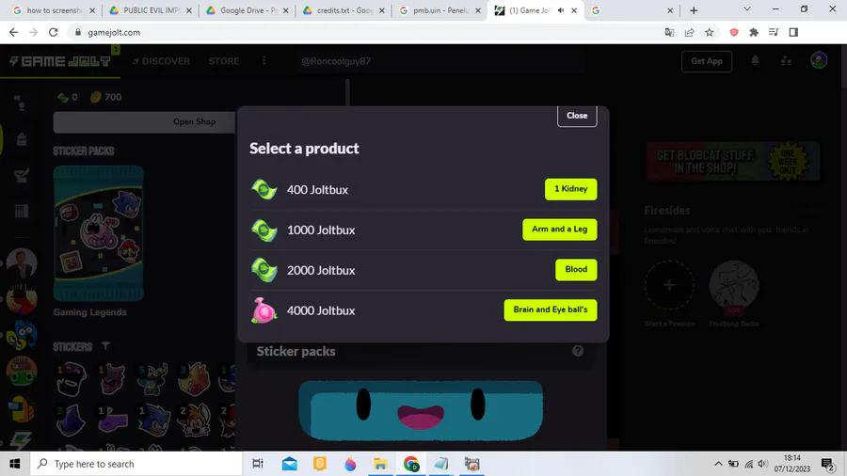Bookmark this page with the star icon
This screenshot has height=476, width=847.
pos(710,32)
